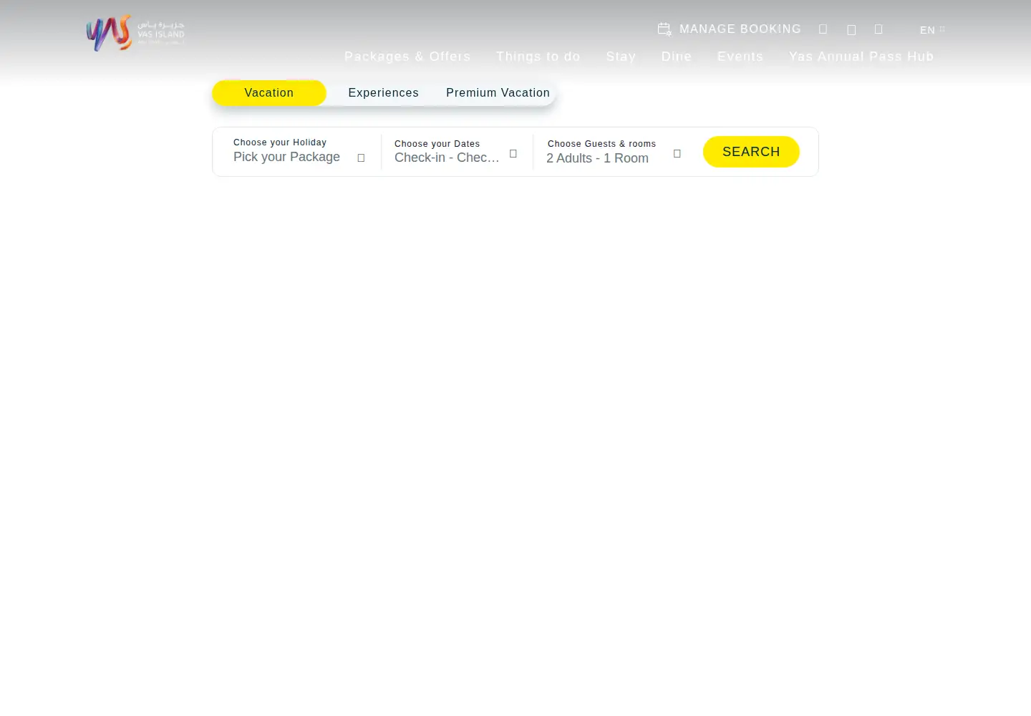Switch to the Premium Vacation tab
The image size is (1031, 716).
point(498,93)
